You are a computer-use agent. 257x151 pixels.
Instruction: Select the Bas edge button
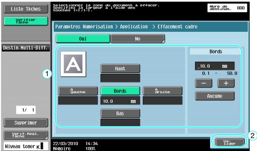(x=120, y=114)
